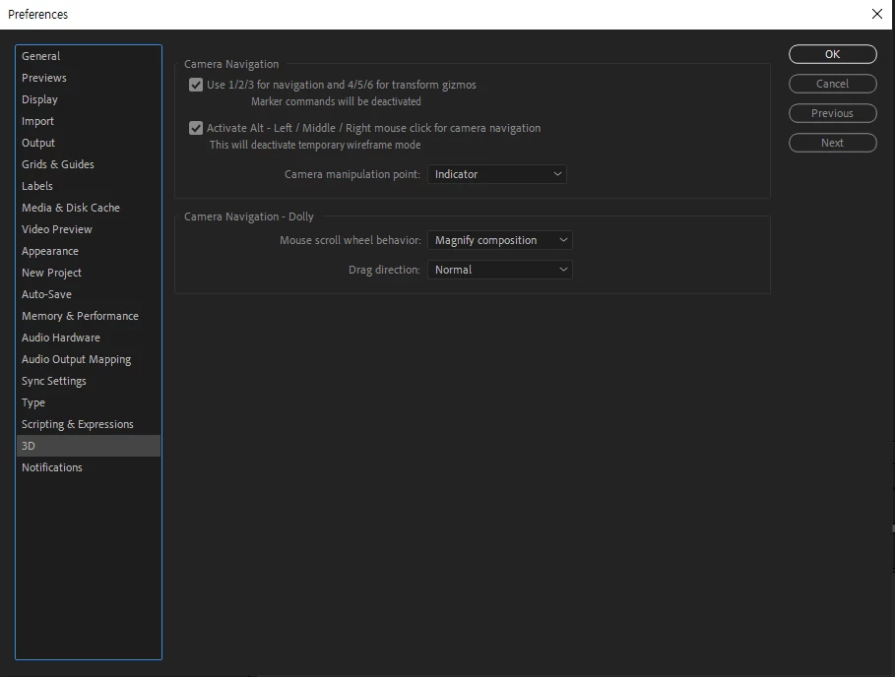The image size is (895, 677).
Task: Open Sync Settings category
Action: 89,381
